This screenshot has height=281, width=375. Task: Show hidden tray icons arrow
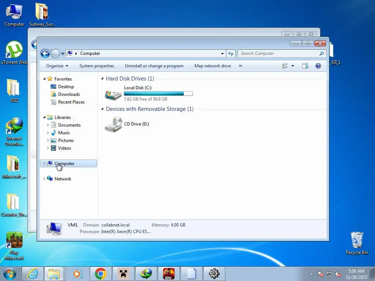point(311,274)
